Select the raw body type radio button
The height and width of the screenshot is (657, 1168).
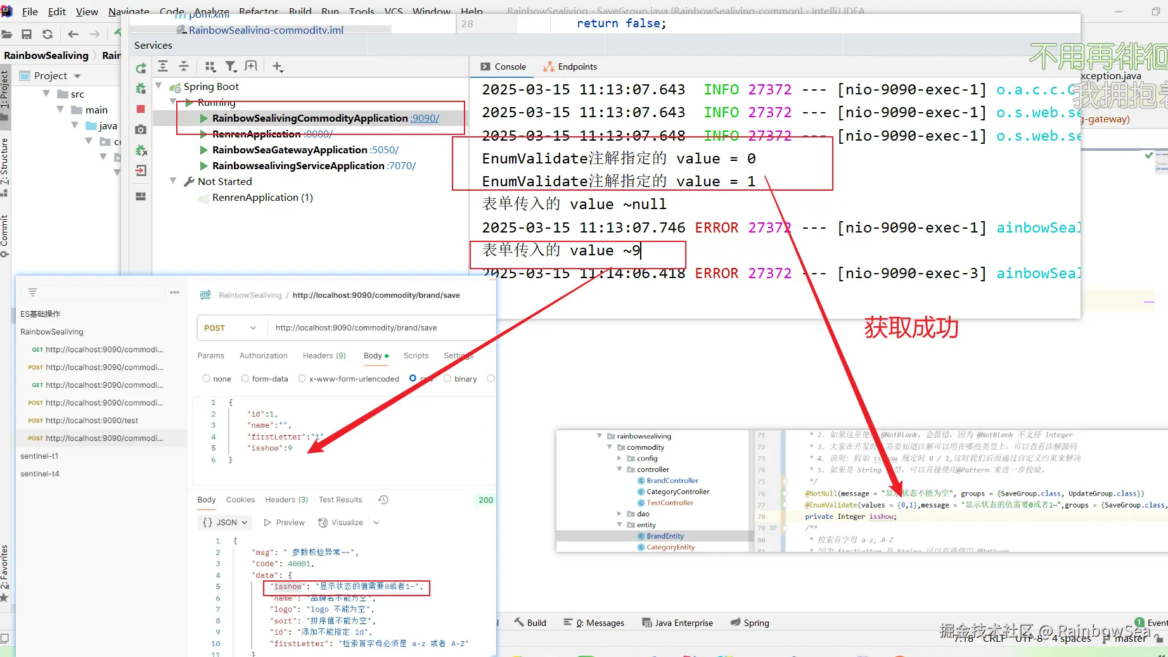(x=413, y=378)
